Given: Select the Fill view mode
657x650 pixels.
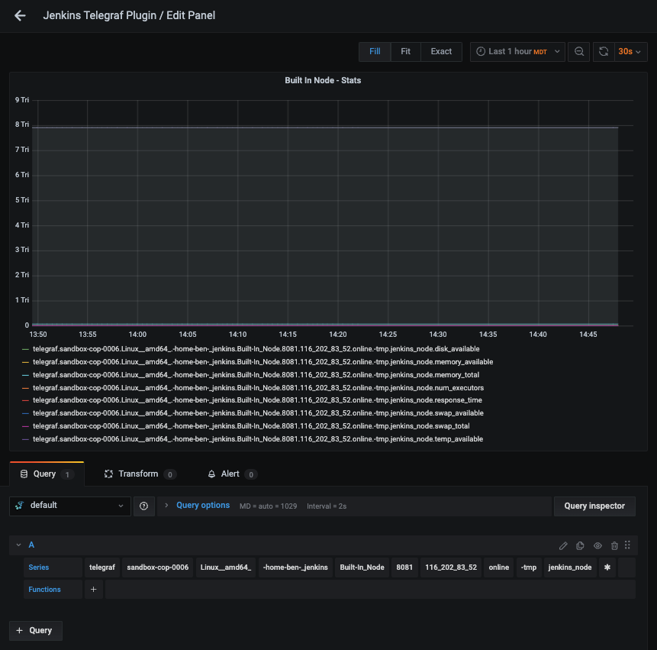Looking at the screenshot, I should [x=375, y=52].
